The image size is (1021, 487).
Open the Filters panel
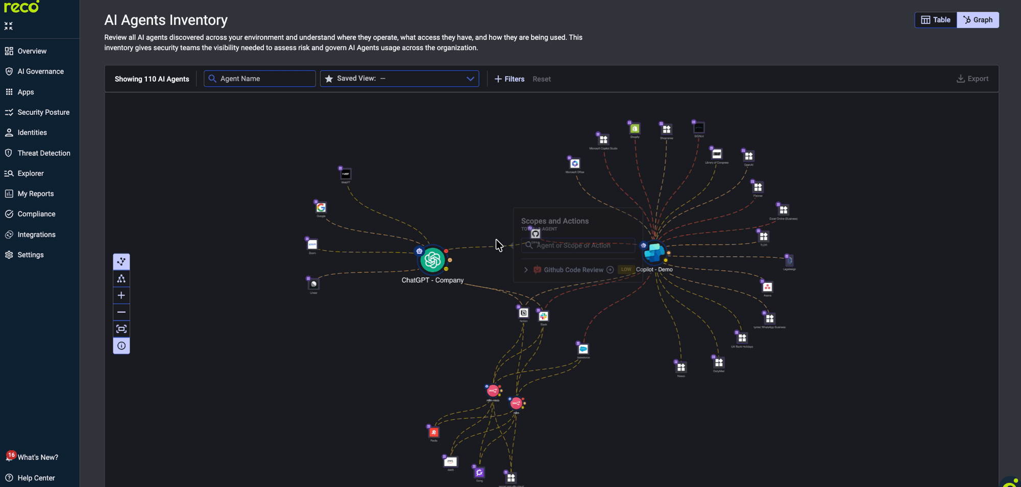[509, 79]
